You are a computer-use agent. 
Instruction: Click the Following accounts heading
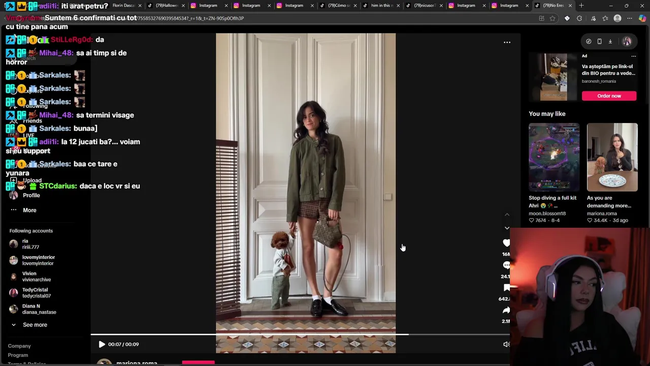[x=31, y=231]
